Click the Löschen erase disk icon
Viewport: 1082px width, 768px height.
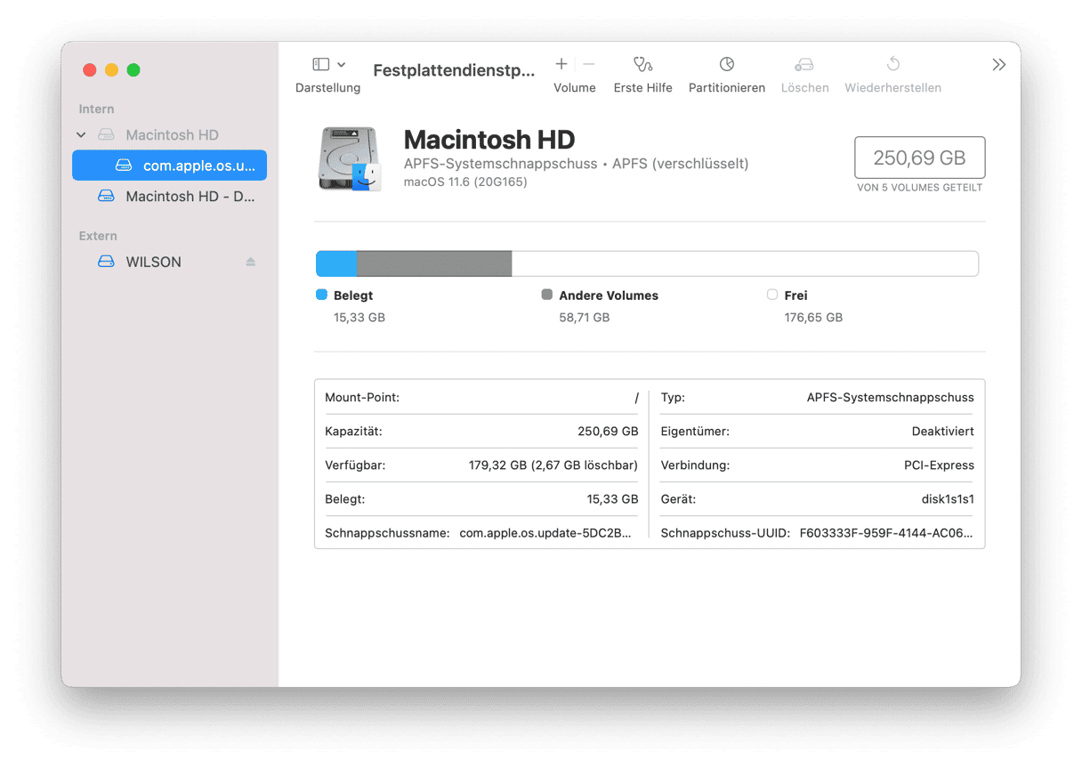point(804,64)
